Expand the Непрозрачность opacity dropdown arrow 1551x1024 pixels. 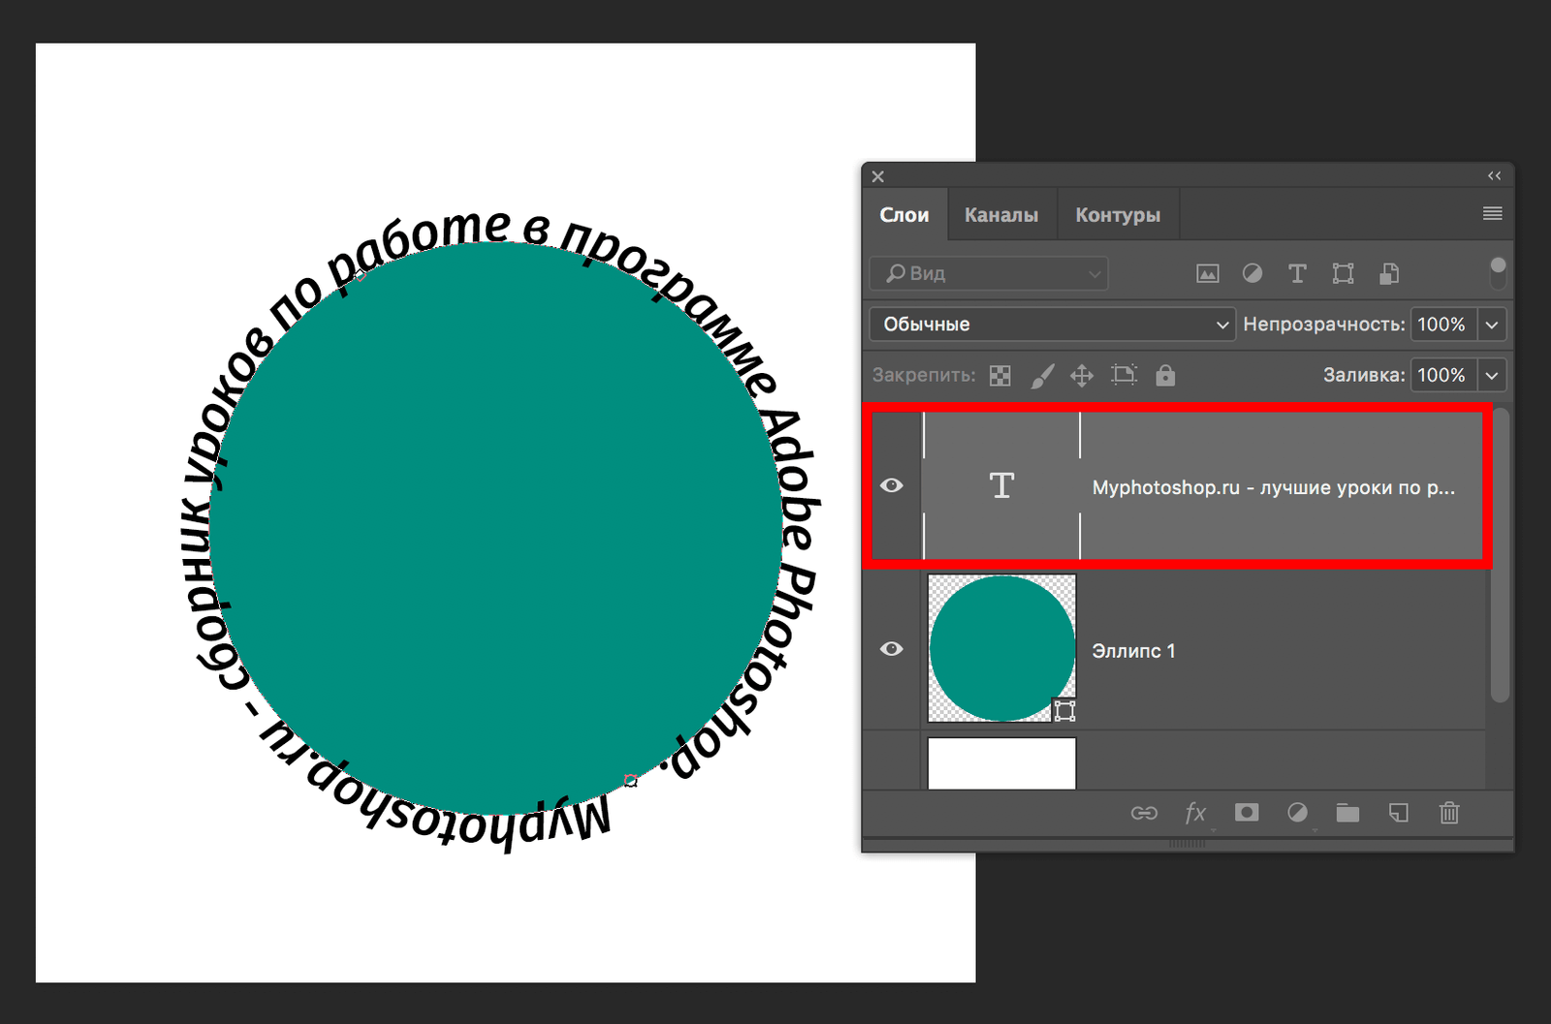click(1492, 325)
